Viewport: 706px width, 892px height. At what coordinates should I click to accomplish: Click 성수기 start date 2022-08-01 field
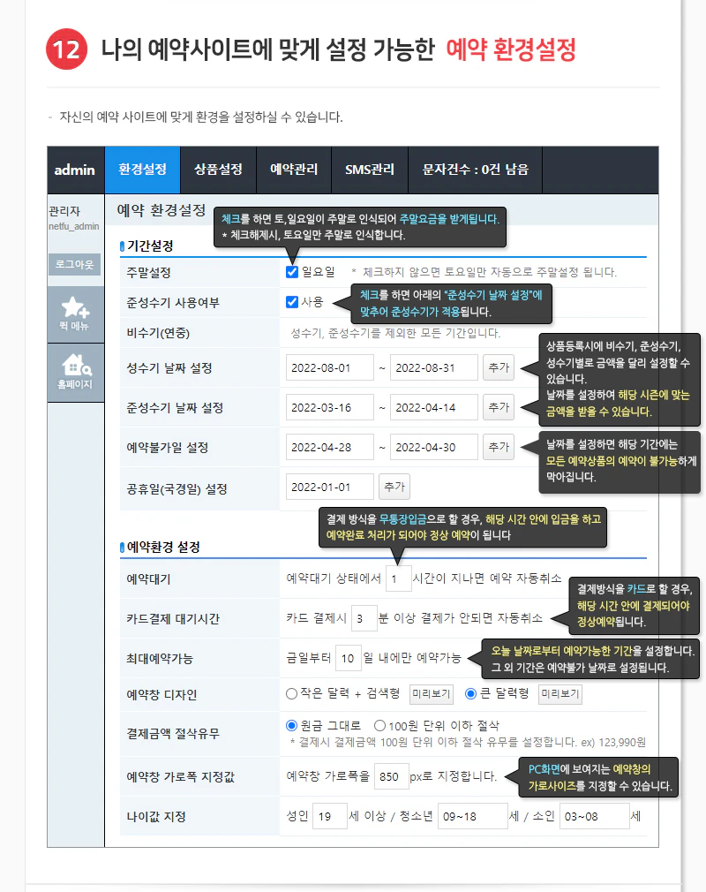(x=330, y=367)
